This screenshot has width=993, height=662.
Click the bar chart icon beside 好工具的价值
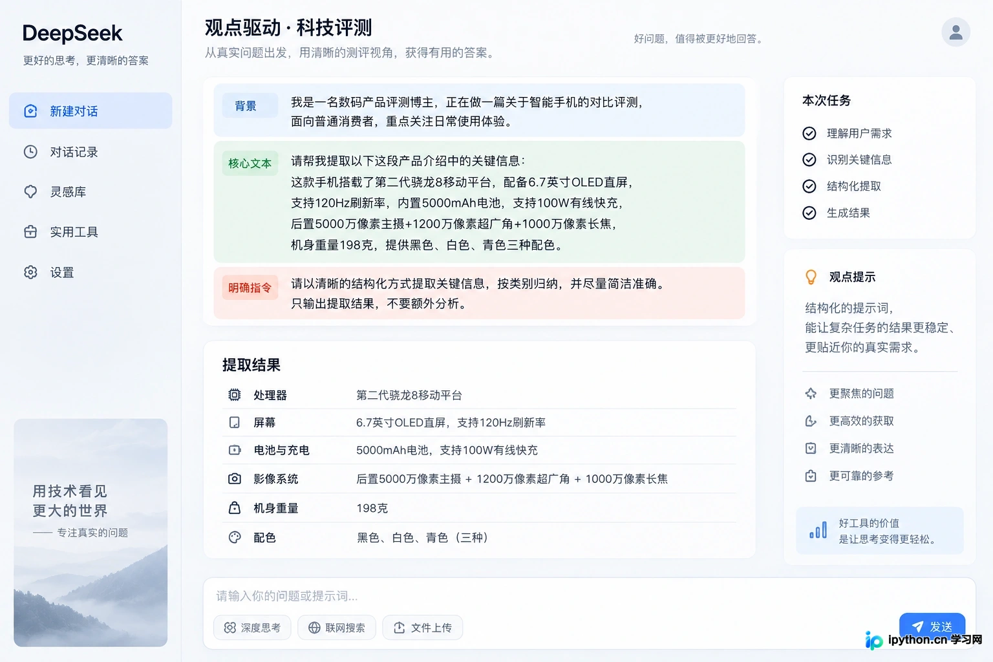pos(818,530)
